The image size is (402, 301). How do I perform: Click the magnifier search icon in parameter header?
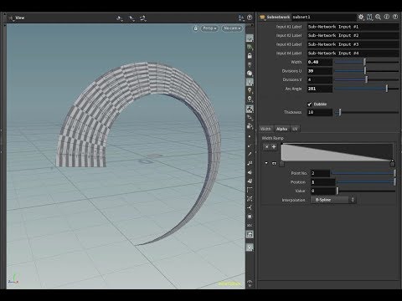[378, 17]
